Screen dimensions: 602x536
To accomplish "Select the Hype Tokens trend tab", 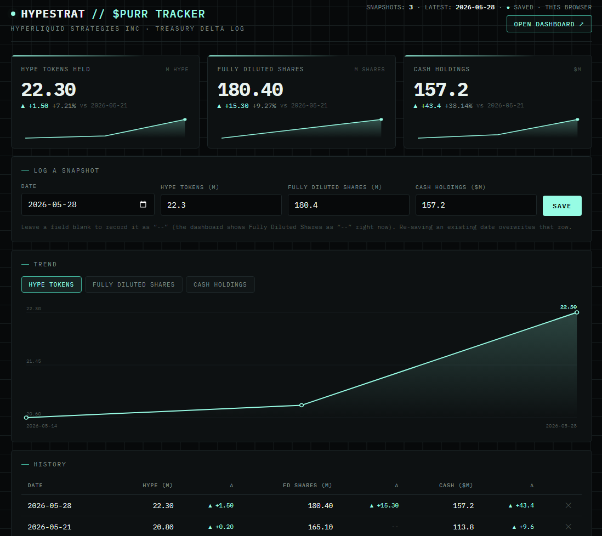I will coord(51,284).
